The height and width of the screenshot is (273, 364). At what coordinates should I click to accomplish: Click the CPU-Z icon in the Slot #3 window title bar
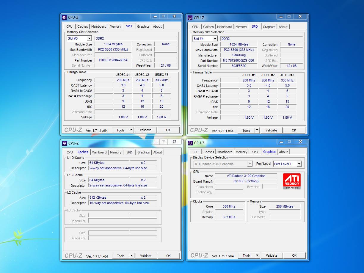pyautogui.click(x=64, y=18)
